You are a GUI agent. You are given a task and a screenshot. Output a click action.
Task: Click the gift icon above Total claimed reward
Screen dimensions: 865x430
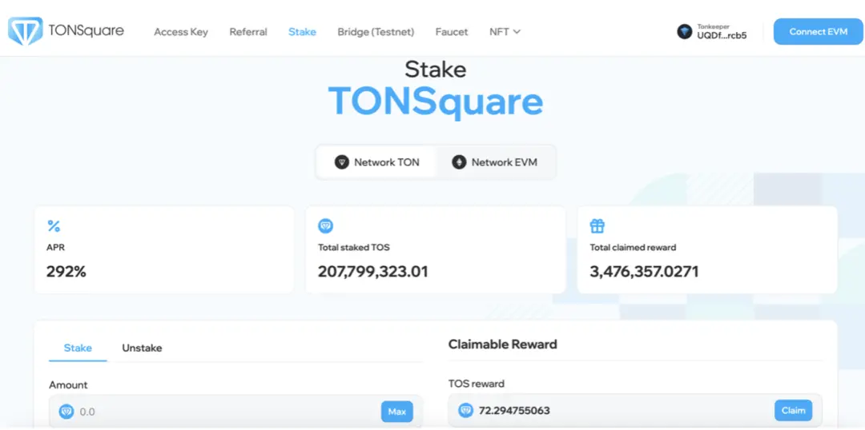[597, 225]
